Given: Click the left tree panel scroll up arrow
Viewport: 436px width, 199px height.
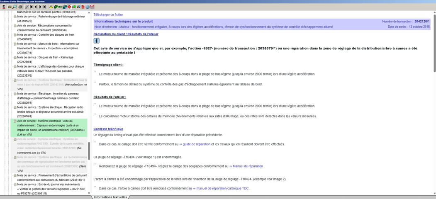Looking at the screenshot, I should click(89, 12).
